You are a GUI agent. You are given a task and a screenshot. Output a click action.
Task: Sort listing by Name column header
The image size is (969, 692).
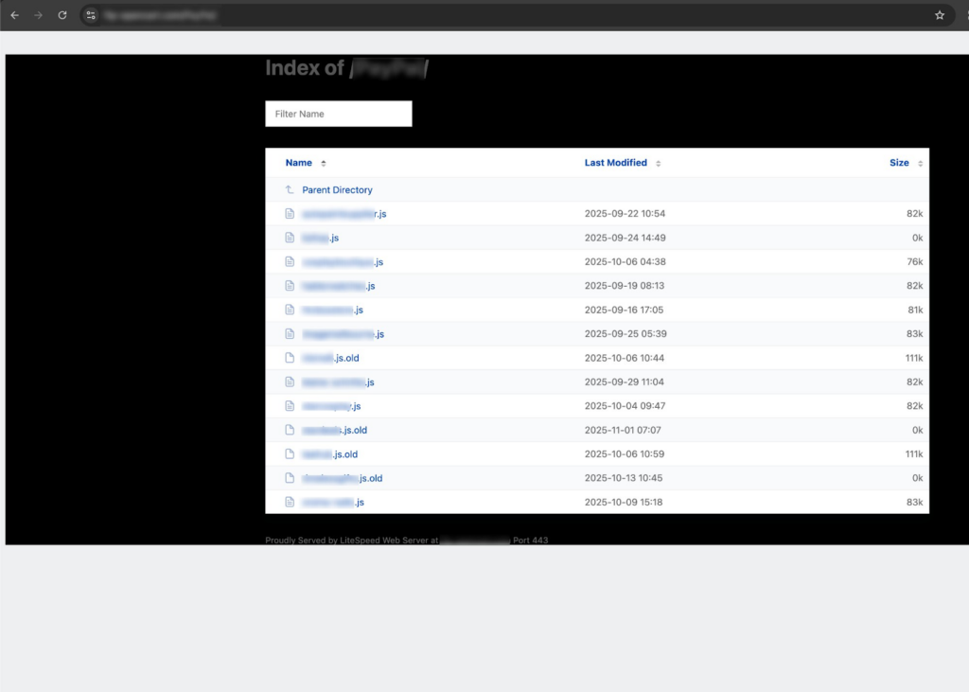(x=299, y=163)
